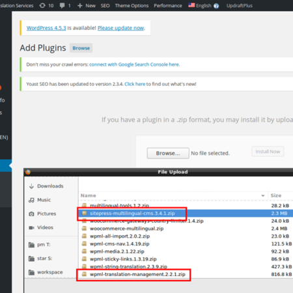Screen dimensions: 293x293
Task: Select wpml-all-import.2.0.2.zip file name
Action: (x=120, y=236)
